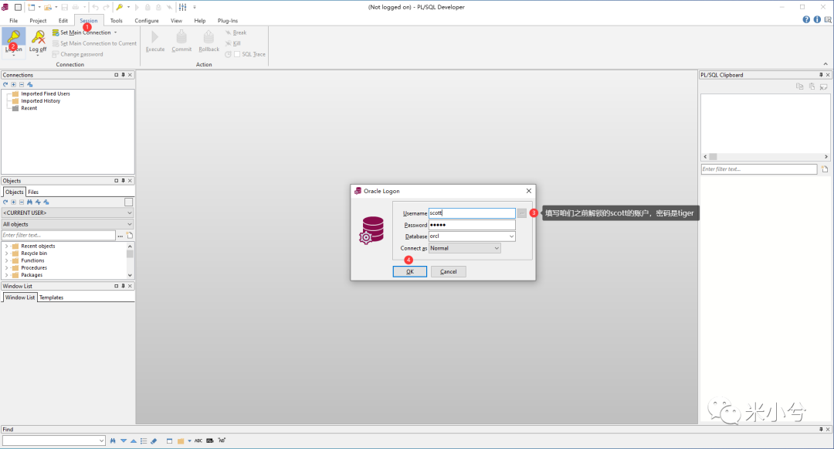834x449 pixels.
Task: Open the Plug-Ins tab
Action: coord(228,21)
